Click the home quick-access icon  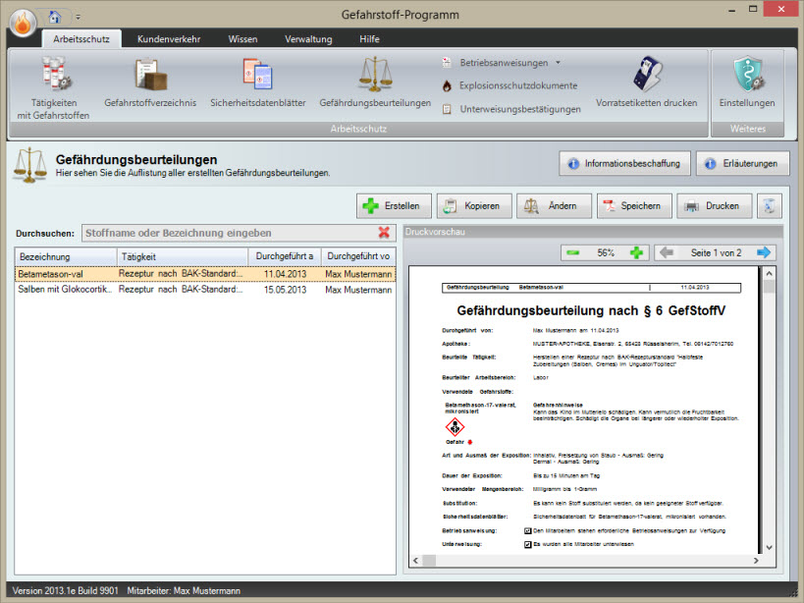coord(55,17)
